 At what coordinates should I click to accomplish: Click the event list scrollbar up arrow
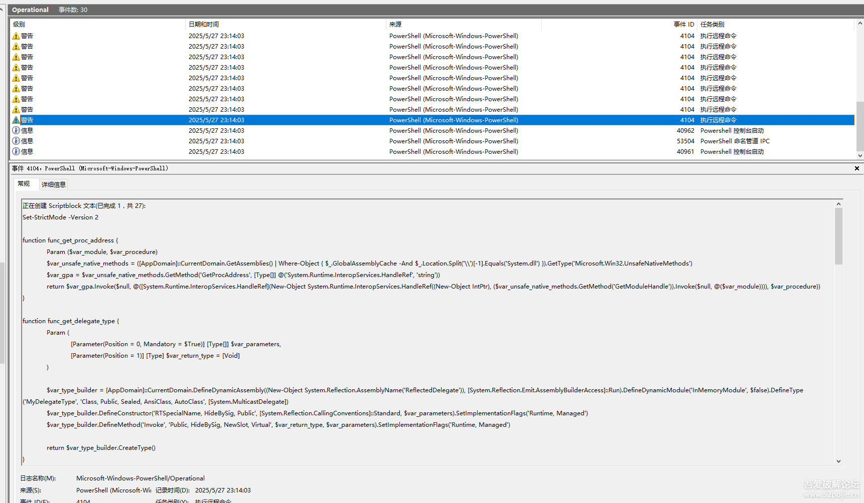tap(860, 23)
